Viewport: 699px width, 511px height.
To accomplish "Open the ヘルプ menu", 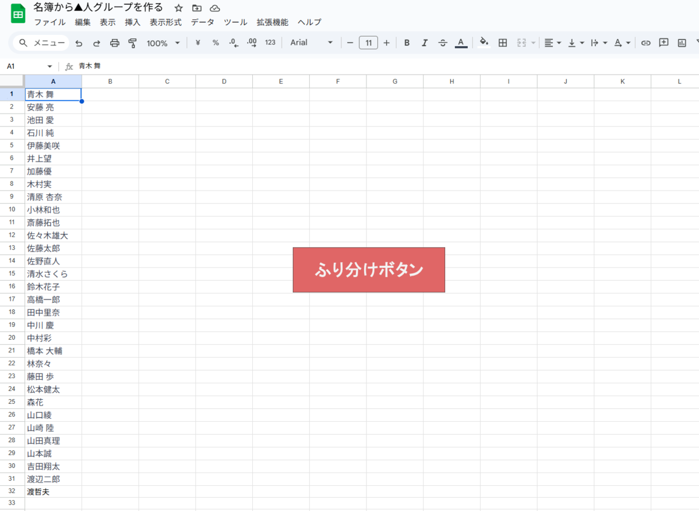I will click(309, 22).
